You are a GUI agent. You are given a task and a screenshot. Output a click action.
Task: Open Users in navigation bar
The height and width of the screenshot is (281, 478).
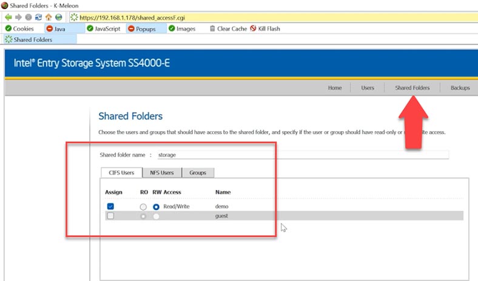[368, 88]
